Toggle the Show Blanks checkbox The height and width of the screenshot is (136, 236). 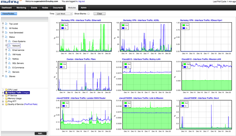click(88, 14)
